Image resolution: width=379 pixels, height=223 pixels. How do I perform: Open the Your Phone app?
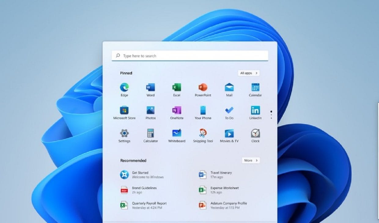(203, 113)
